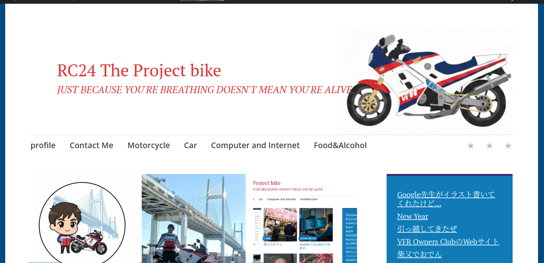Open VFR Owners ClubのWebサイト link
Image resolution: width=544 pixels, height=263 pixels.
tap(448, 241)
